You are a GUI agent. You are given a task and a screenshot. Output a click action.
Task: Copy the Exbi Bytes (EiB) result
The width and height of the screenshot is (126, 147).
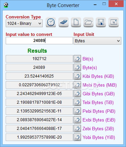pyautogui.click(x=77, y=120)
